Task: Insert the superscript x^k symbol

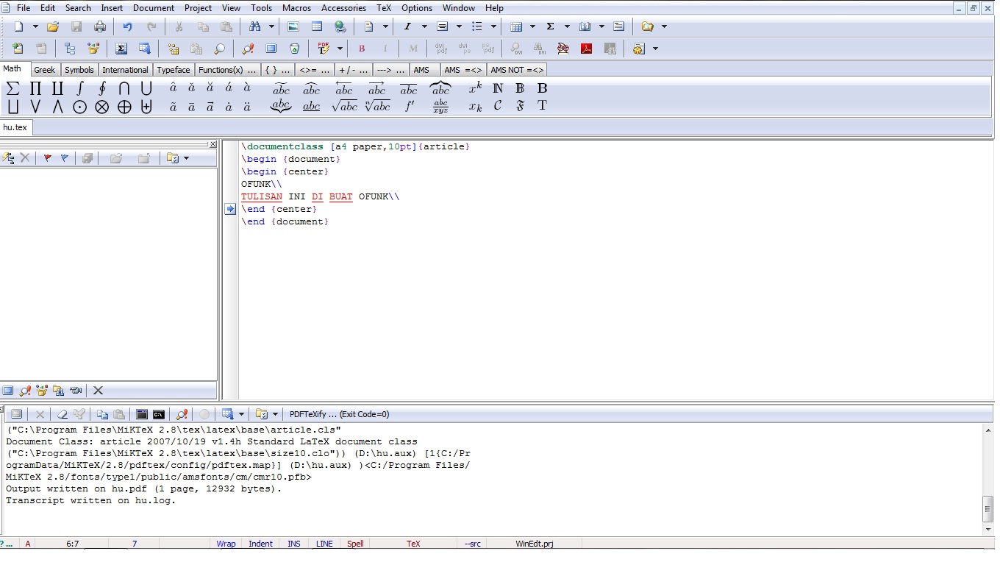Action: pyautogui.click(x=476, y=88)
